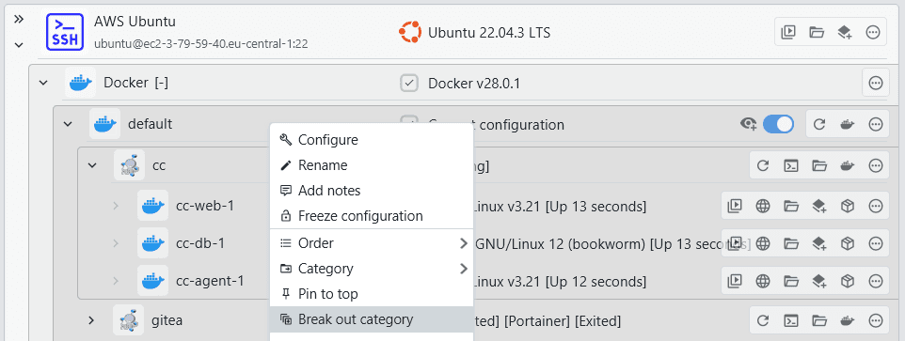Open the Order submenu
The image size is (905, 341).
(x=372, y=243)
